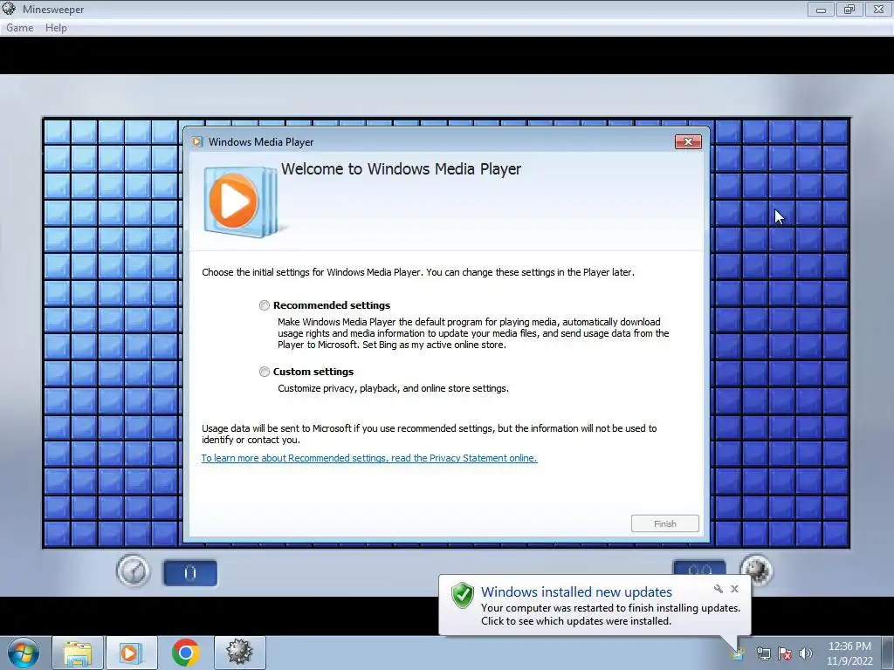Screen dimensions: 894x670
Task: Launch Google Chrome from the taskbar
Action: [x=185, y=653]
